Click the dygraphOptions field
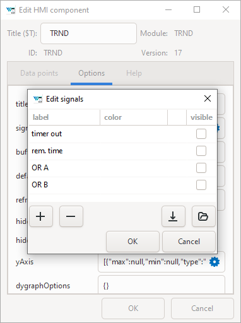Screen dimensions: 241x323 [162, 285]
